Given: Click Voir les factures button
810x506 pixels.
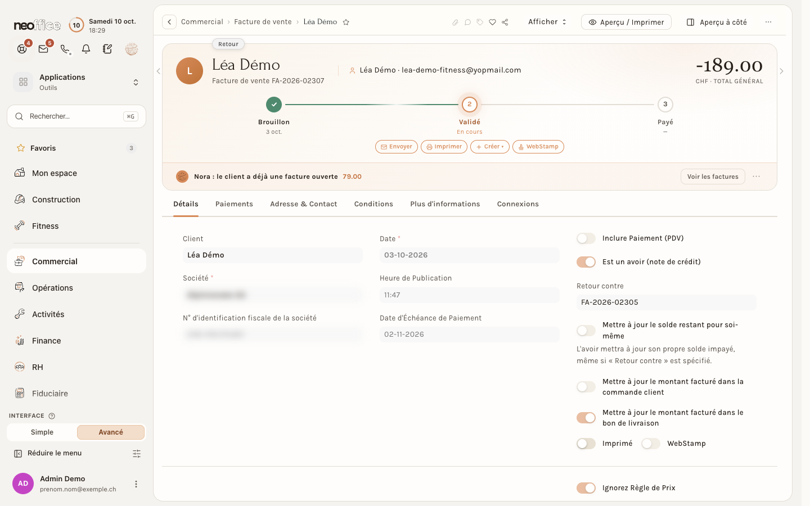Looking at the screenshot, I should [713, 177].
